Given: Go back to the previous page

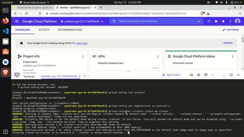Looking at the screenshot, I should 15,13.
